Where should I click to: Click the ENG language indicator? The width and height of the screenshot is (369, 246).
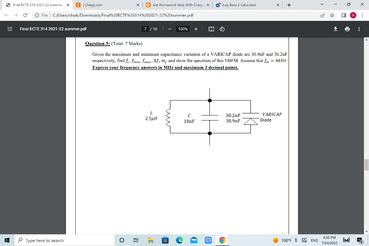point(314,240)
